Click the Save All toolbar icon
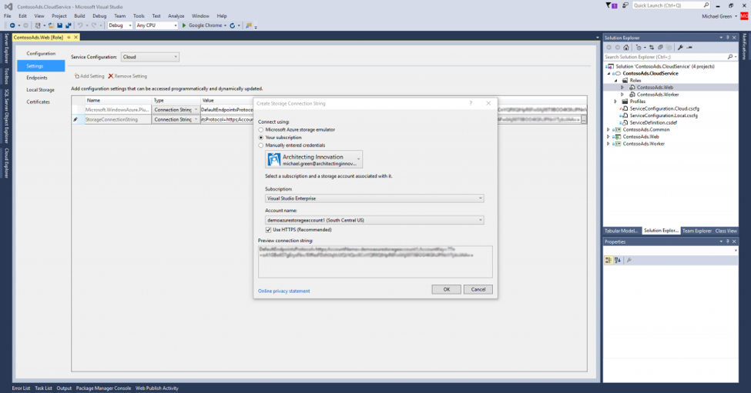 click(68, 25)
